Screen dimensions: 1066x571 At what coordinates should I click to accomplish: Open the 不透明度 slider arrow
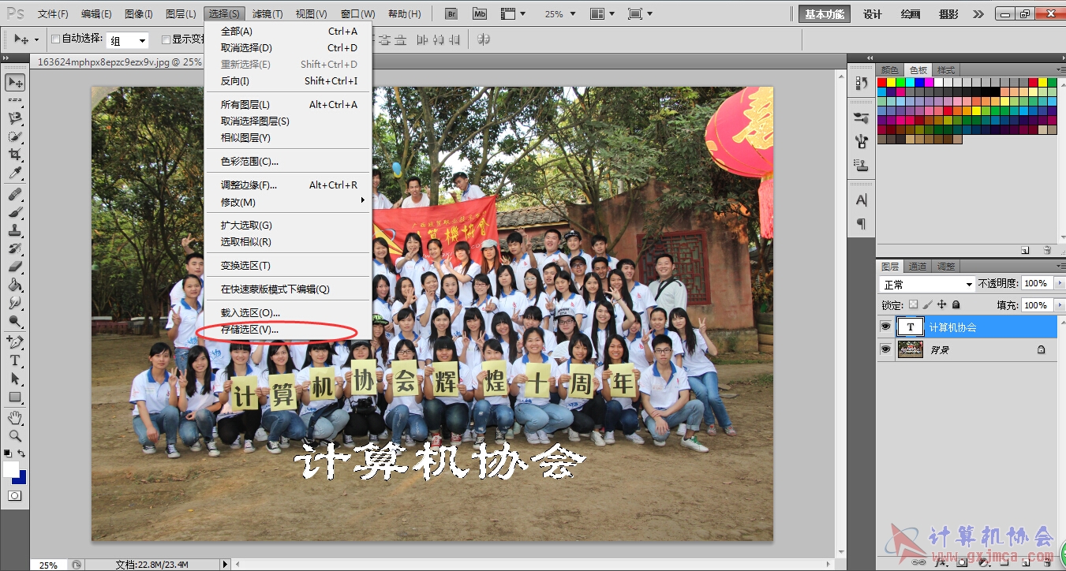[1059, 283]
